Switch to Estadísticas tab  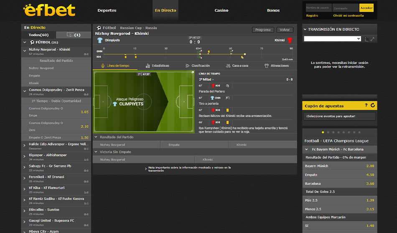tap(157, 65)
